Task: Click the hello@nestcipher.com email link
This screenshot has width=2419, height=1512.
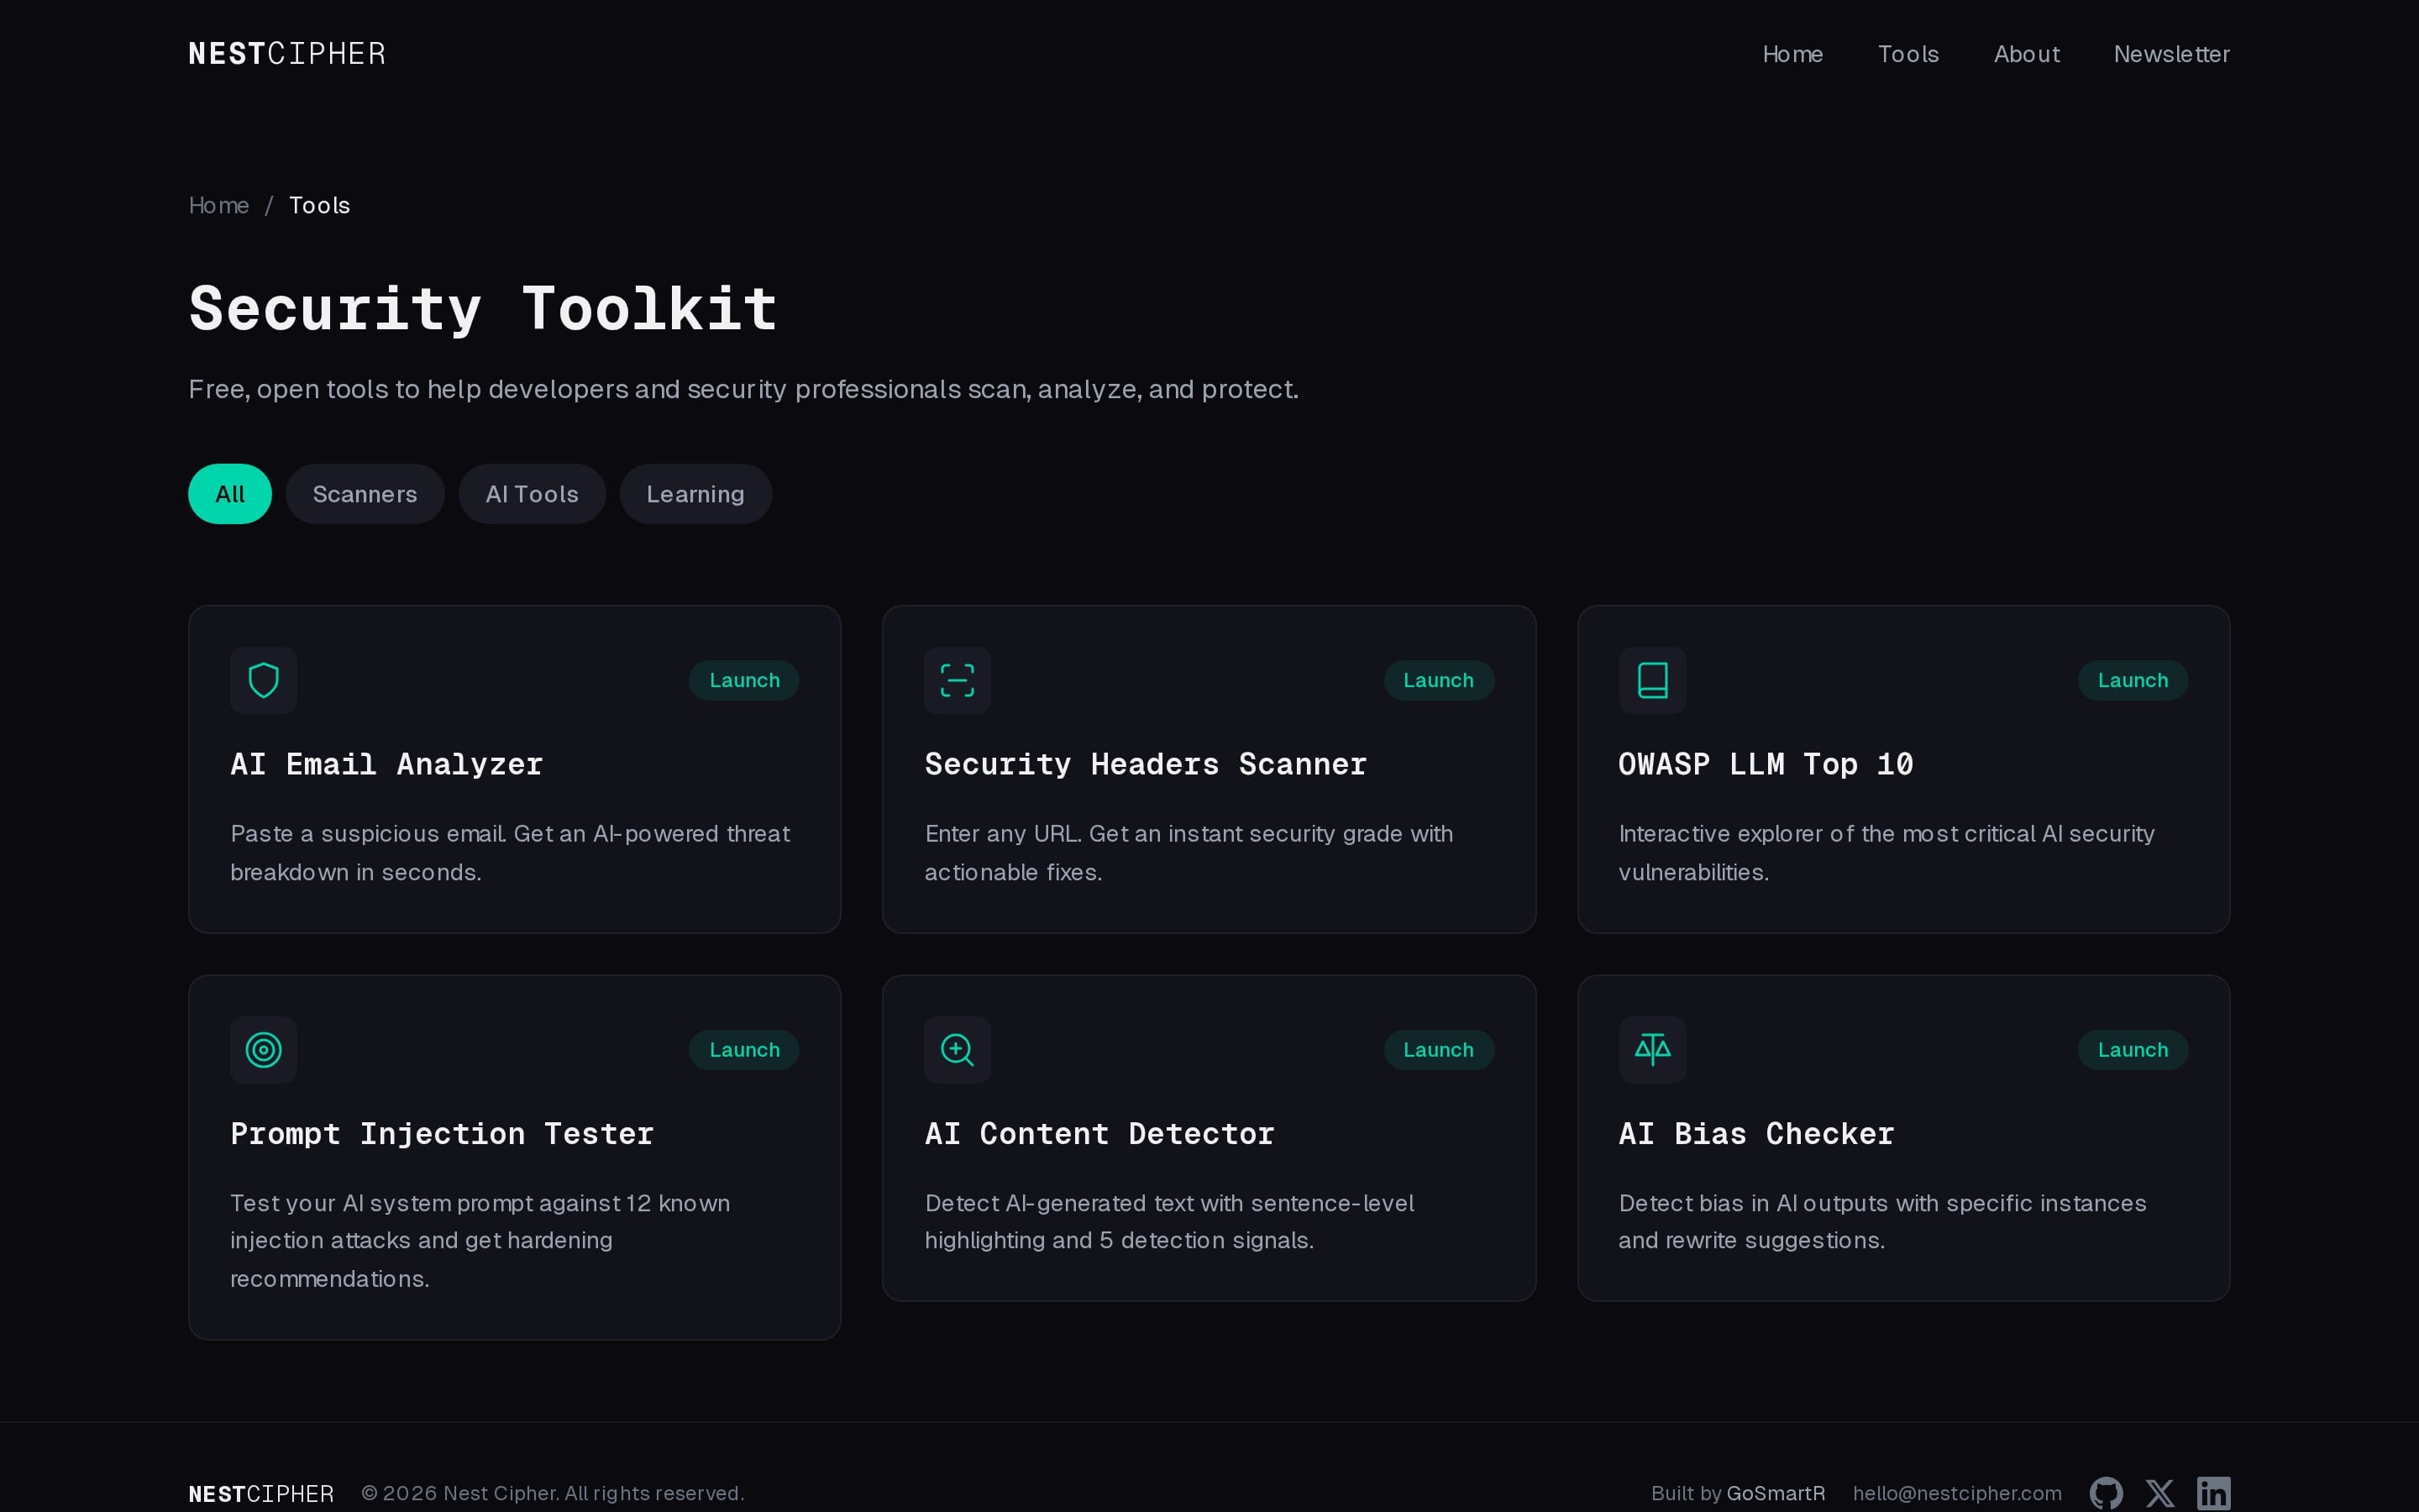Action: (x=1956, y=1493)
